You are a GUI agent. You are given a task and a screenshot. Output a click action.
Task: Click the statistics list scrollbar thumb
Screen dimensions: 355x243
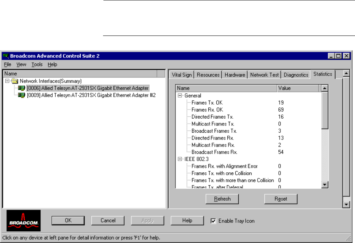pyautogui.click(x=325, y=110)
